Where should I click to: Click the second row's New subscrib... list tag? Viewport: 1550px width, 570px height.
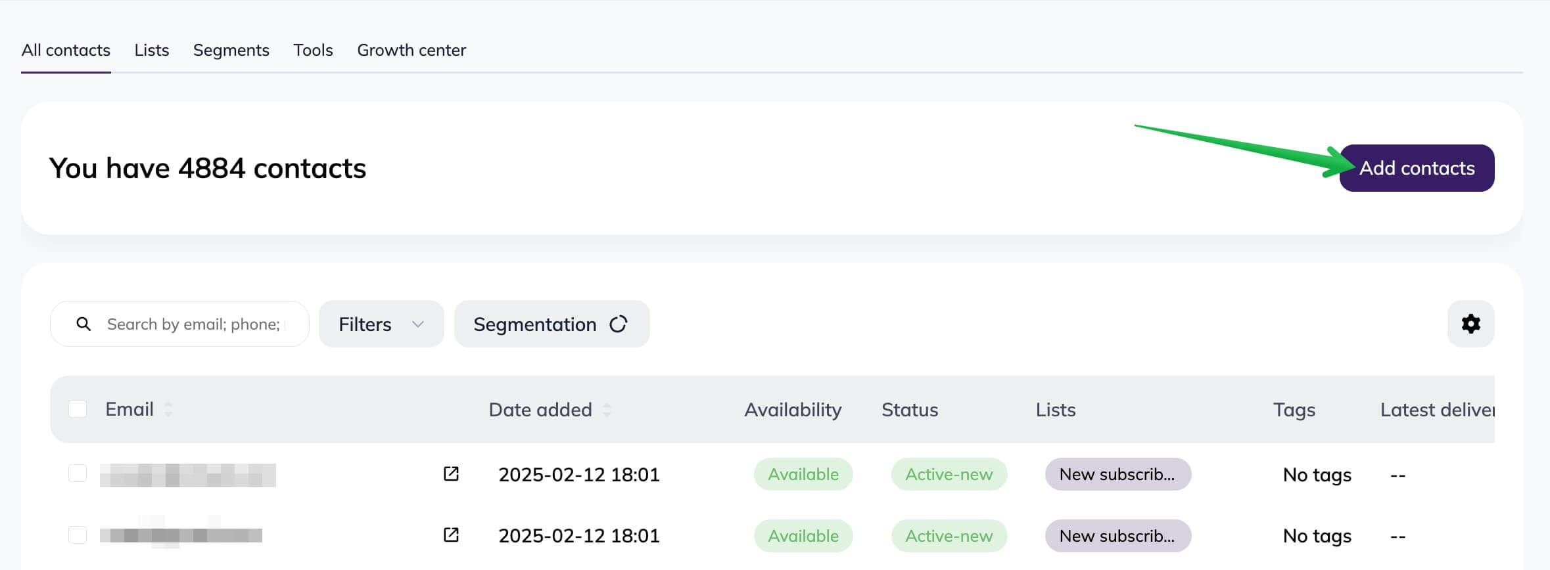1117,536
